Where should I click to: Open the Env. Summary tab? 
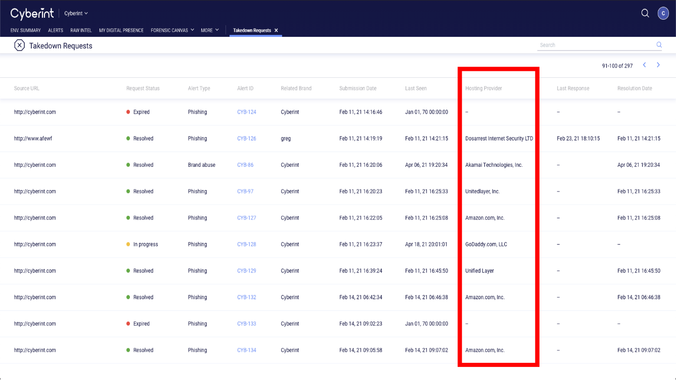(x=26, y=30)
